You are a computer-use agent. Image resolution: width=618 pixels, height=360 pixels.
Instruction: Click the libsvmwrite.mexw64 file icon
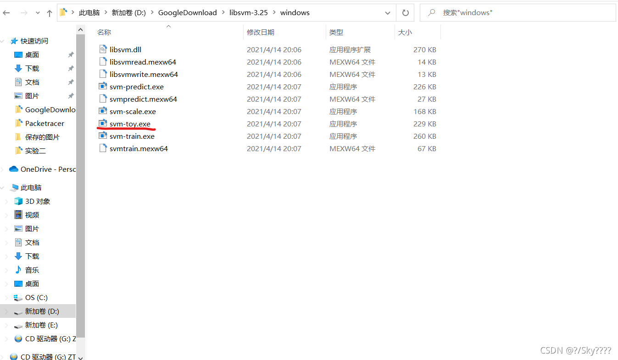click(x=103, y=74)
